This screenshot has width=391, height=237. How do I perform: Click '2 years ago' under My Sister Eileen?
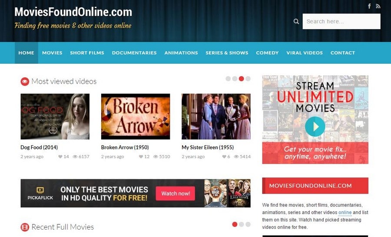pos(193,157)
